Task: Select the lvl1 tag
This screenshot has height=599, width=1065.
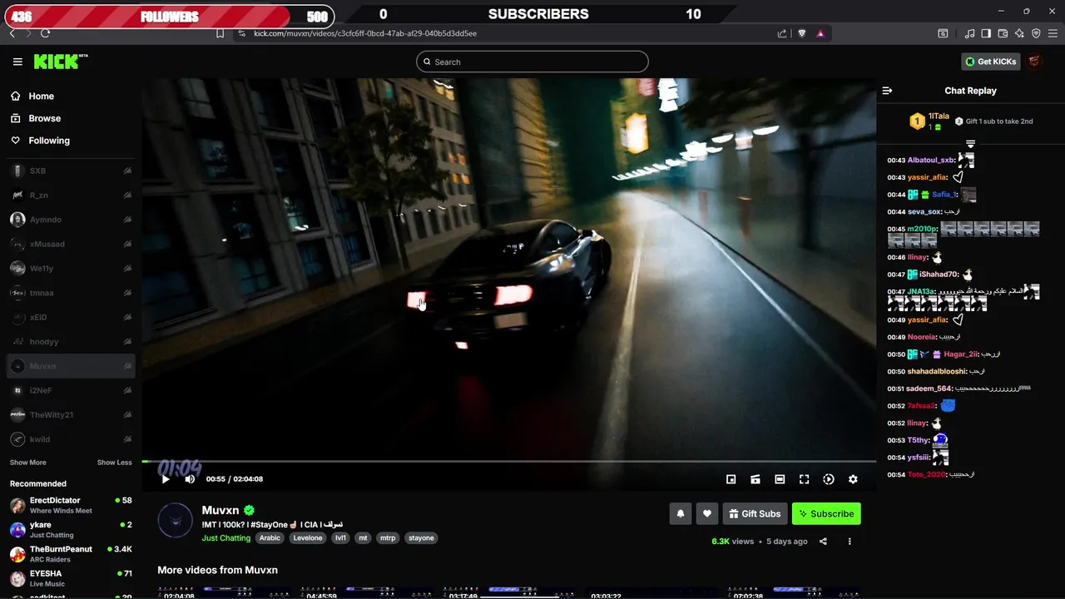Action: 340,538
